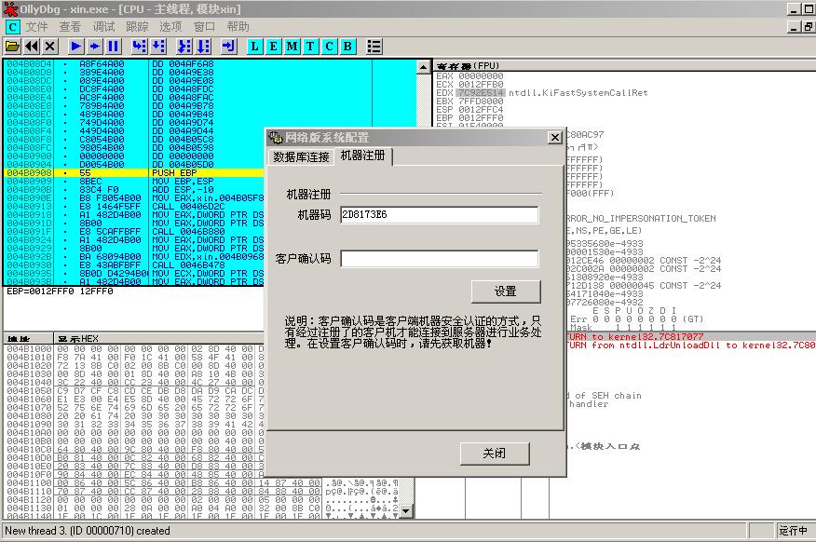Pause execution with pause icon
The width and height of the screenshot is (816, 542).
pos(113,47)
